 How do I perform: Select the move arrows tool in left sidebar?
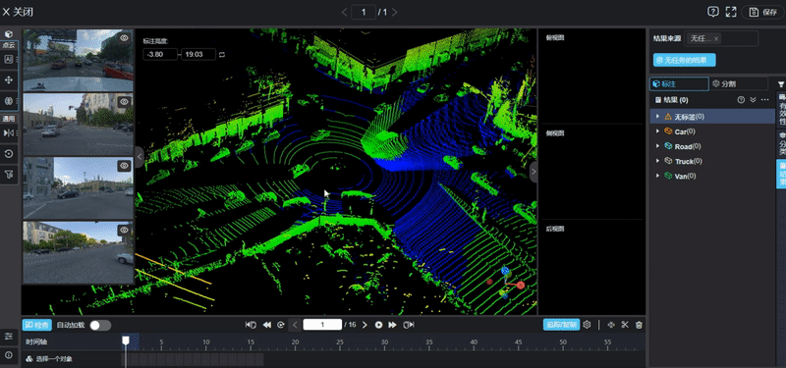pos(9,79)
